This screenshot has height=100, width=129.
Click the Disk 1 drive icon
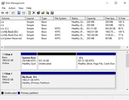click(4, 73)
